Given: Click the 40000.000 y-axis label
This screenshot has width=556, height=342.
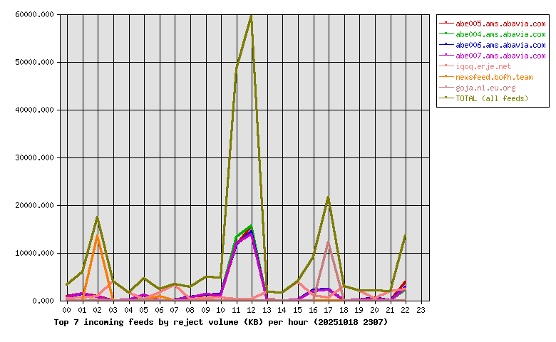Looking at the screenshot, I should tap(34, 110).
